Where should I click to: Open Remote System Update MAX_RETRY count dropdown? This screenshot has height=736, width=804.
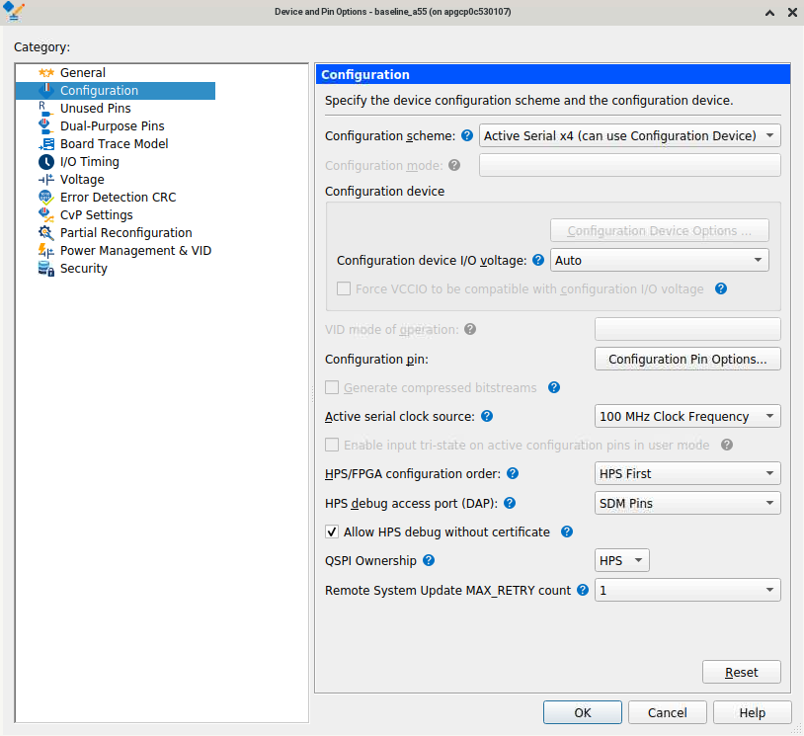tap(687, 590)
